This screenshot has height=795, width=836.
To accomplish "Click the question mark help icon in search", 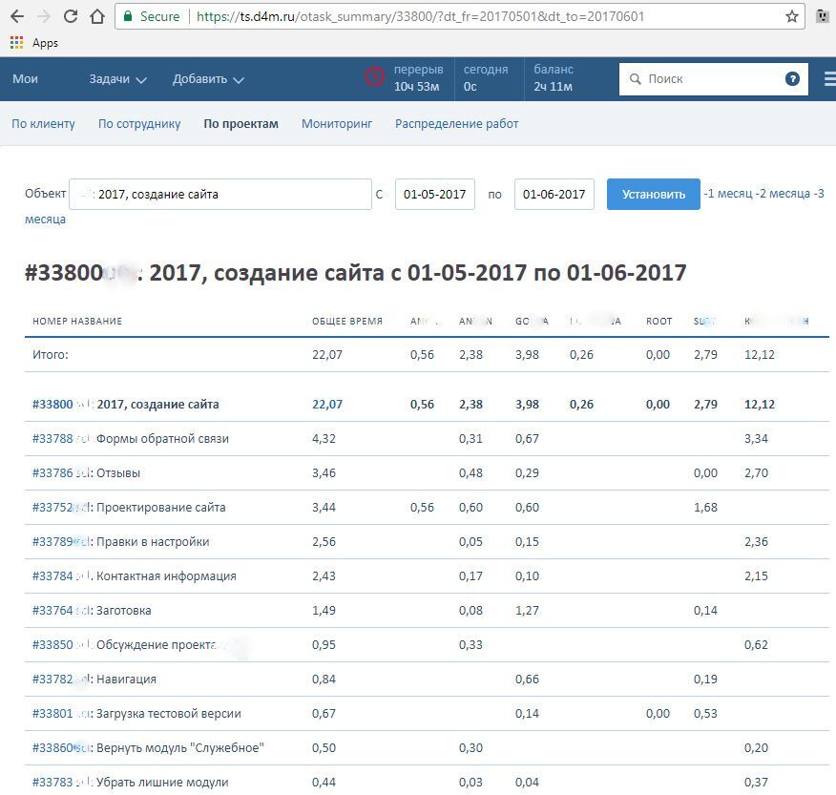I will (792, 79).
